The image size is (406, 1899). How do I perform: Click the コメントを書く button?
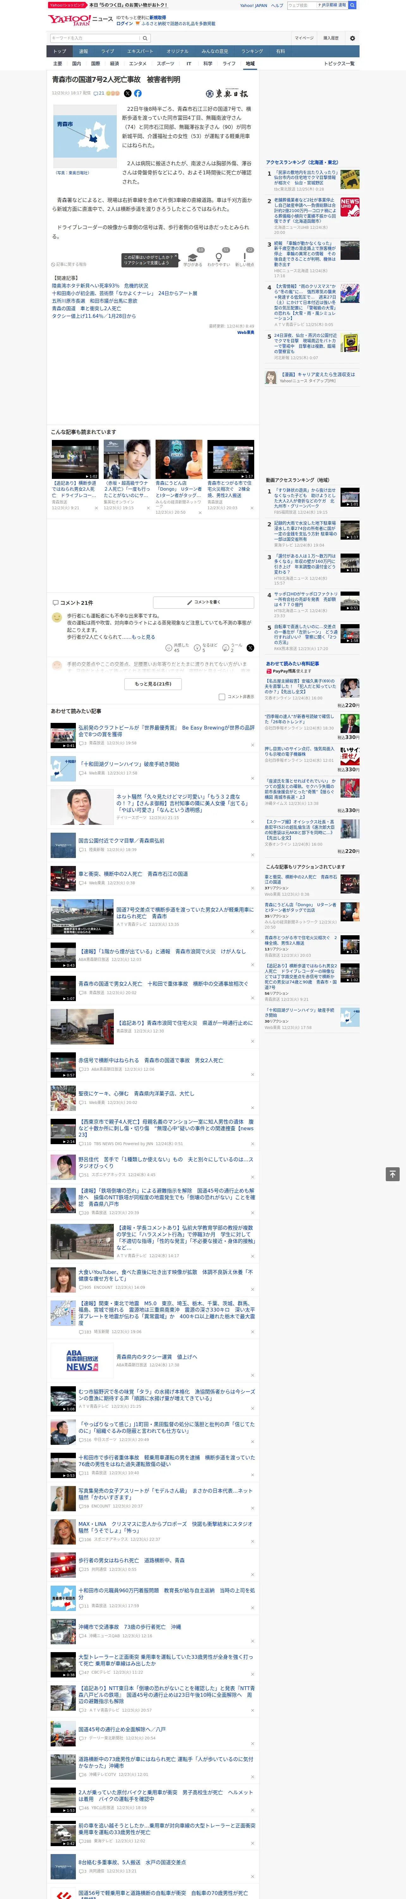[x=203, y=602]
